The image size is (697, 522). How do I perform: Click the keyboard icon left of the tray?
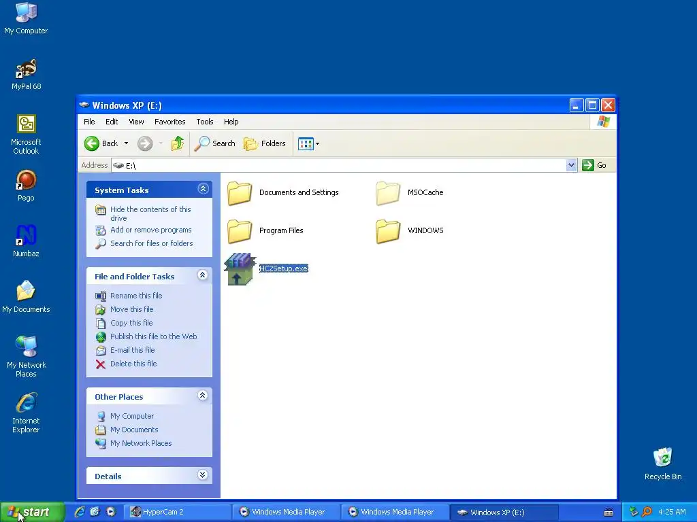[x=609, y=512]
